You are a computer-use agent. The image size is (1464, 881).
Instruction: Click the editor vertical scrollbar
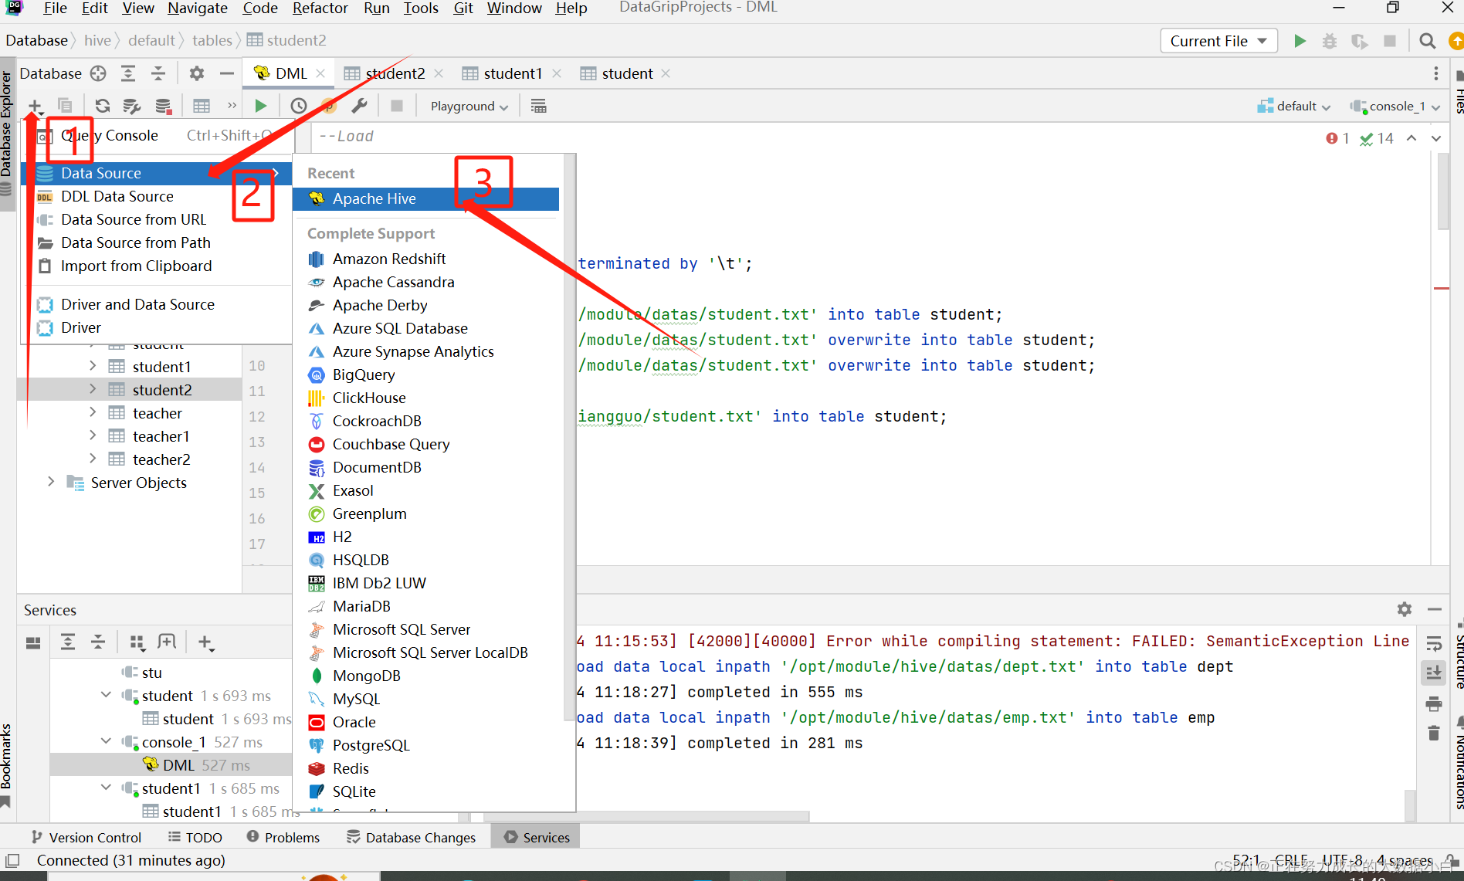(x=1443, y=191)
